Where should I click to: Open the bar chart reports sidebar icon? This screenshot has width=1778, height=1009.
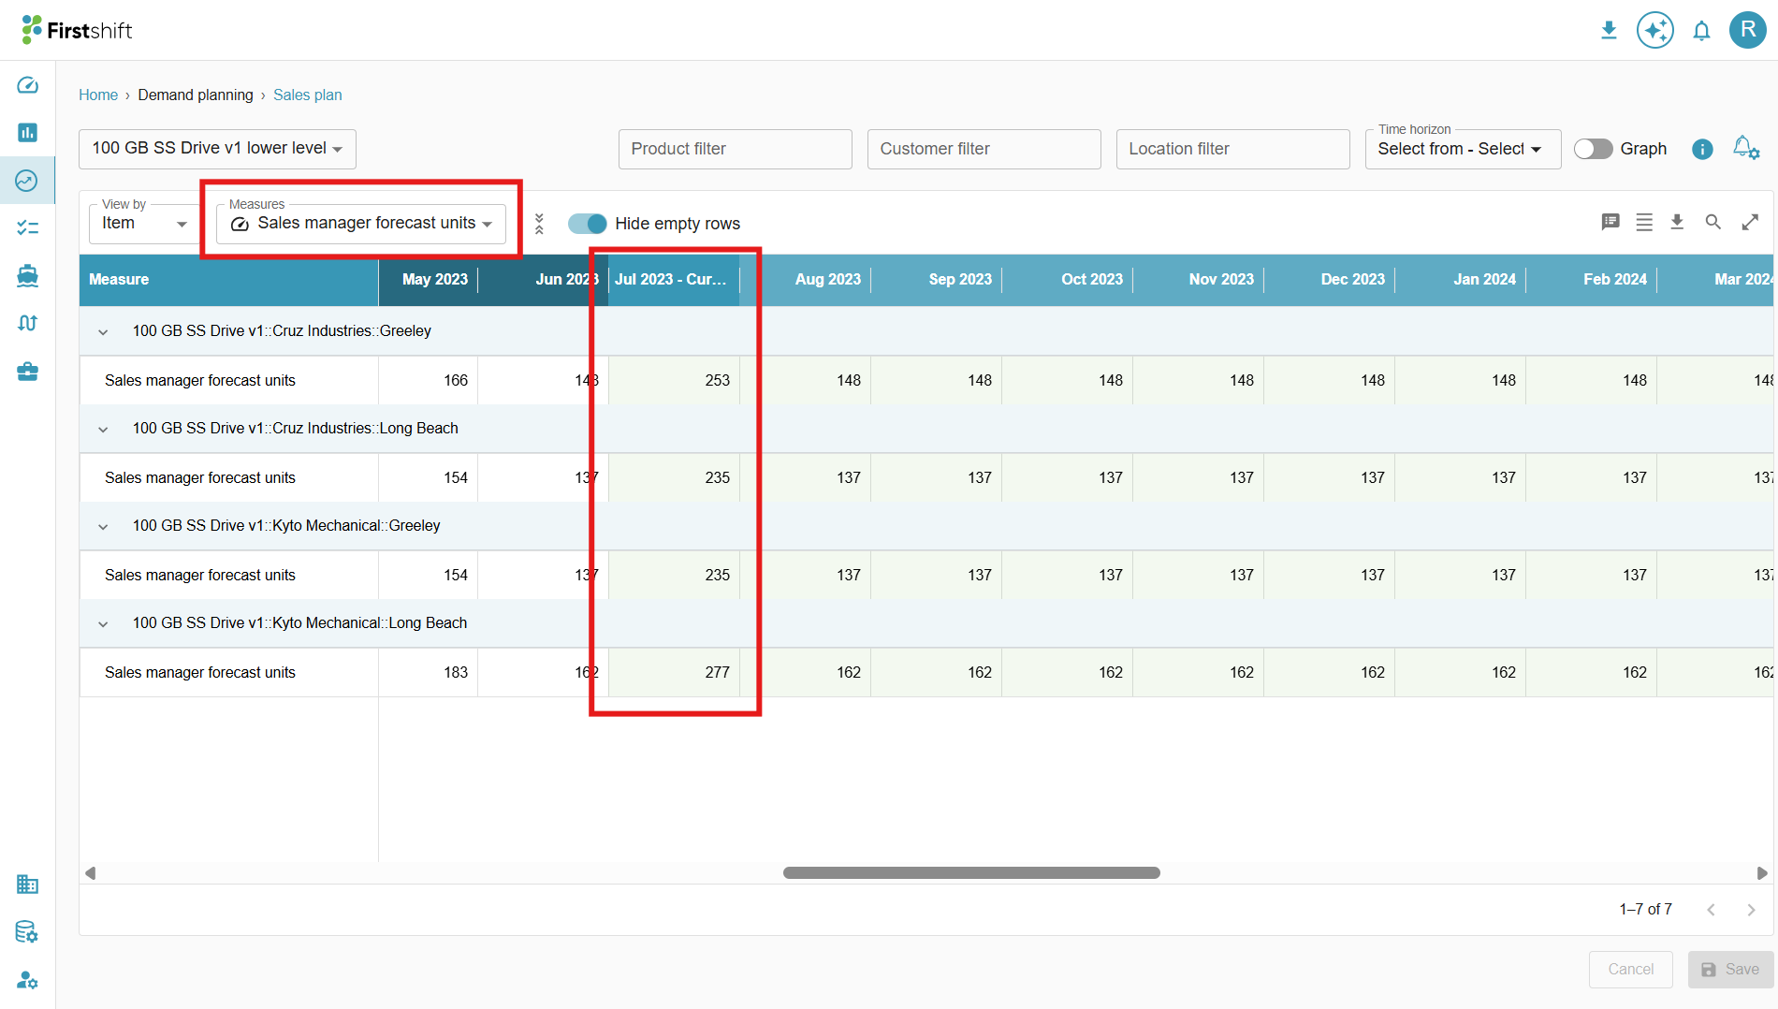point(27,132)
